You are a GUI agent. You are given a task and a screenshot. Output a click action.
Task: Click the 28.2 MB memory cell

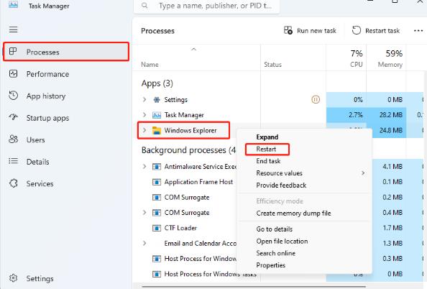(x=387, y=115)
